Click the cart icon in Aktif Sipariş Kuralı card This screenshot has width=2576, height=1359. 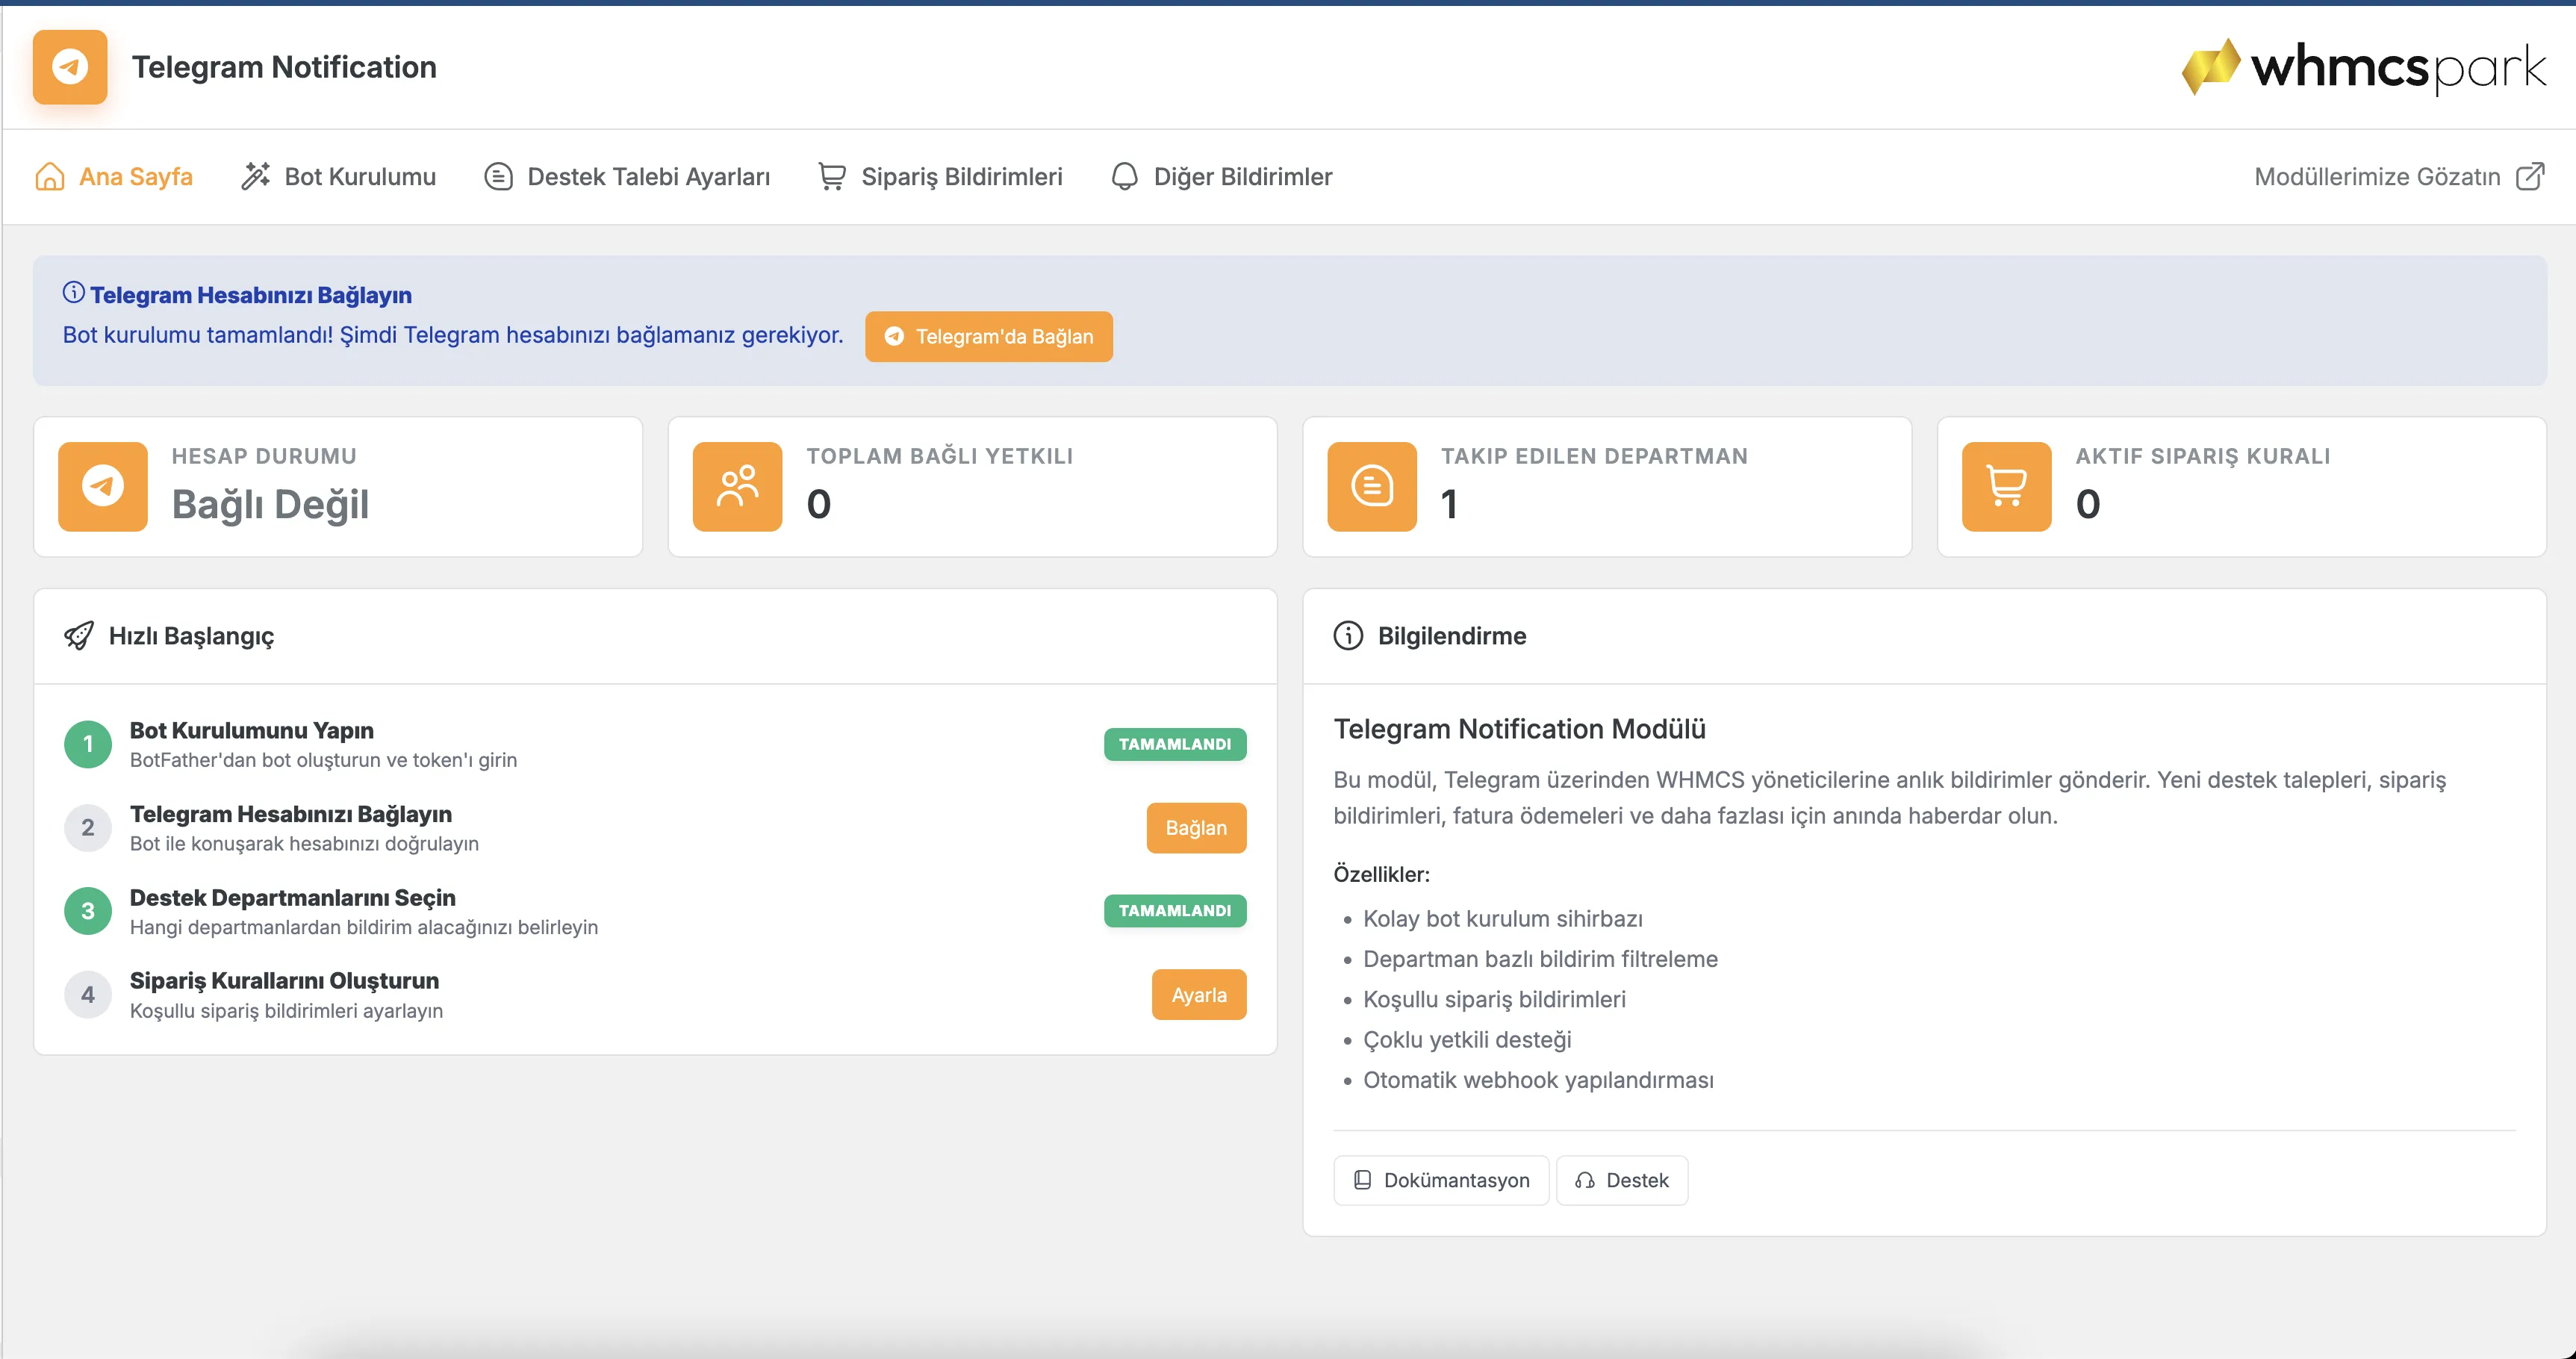[2006, 486]
